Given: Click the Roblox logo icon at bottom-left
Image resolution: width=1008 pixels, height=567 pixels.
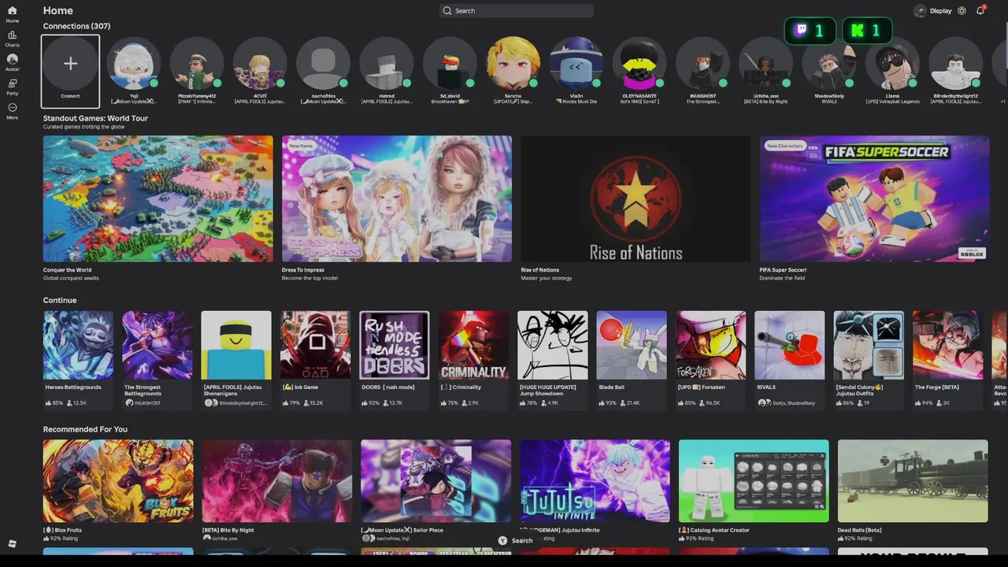Looking at the screenshot, I should [x=12, y=544].
